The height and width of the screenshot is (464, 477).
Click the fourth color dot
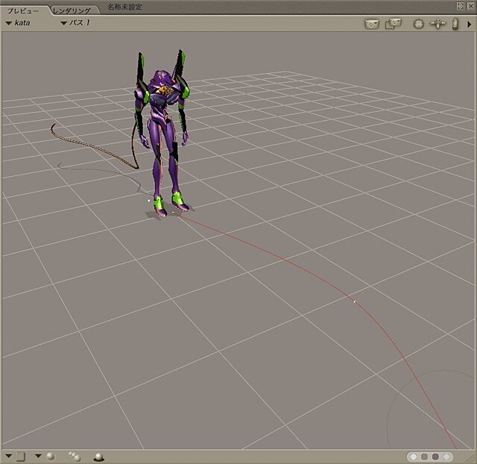tap(446, 457)
